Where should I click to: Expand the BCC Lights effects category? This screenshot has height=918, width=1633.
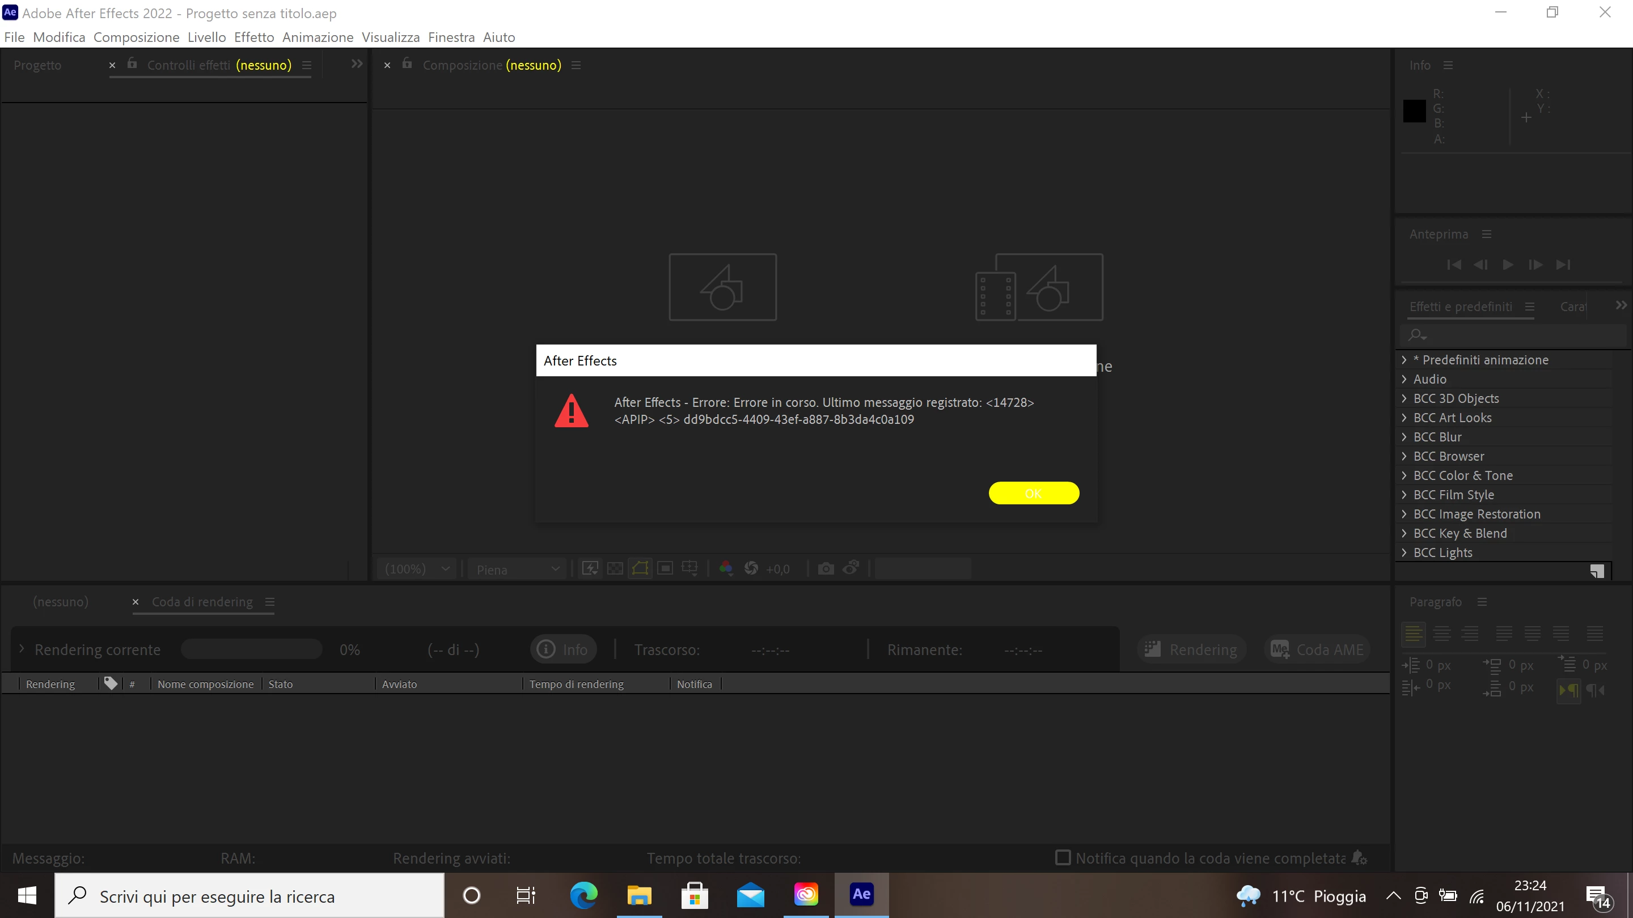[1404, 552]
